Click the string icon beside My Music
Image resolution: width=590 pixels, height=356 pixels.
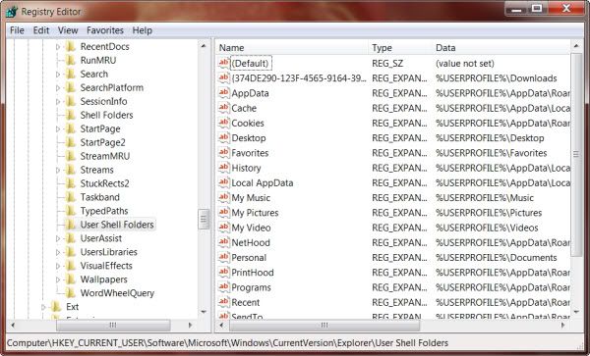(x=223, y=197)
